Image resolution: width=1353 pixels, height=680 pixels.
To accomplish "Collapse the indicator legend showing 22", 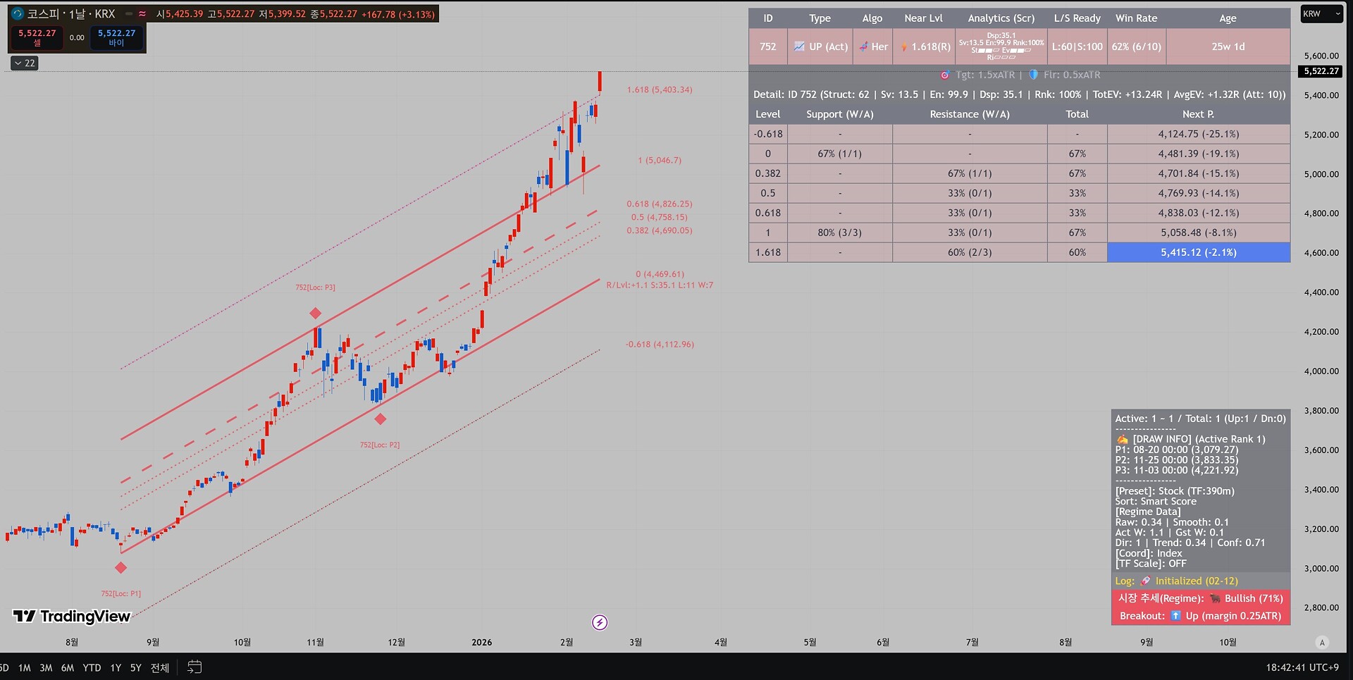I will pos(25,63).
